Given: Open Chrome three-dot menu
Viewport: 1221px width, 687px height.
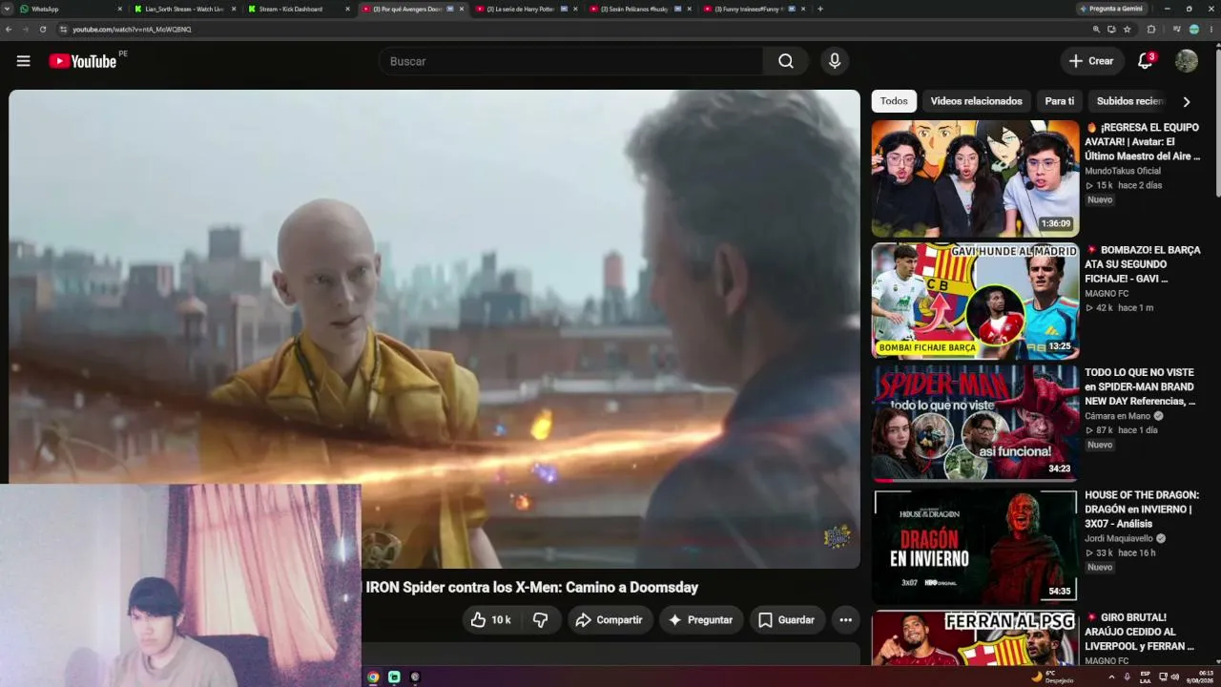Looking at the screenshot, I should (x=1211, y=30).
